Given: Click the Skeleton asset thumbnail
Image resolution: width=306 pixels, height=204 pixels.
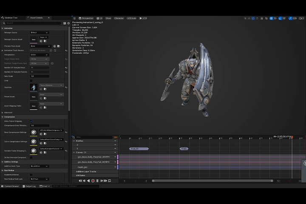Looking at the screenshot, I should click(34, 87).
